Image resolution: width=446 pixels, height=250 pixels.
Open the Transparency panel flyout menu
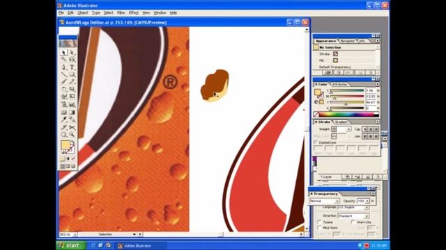point(373,194)
